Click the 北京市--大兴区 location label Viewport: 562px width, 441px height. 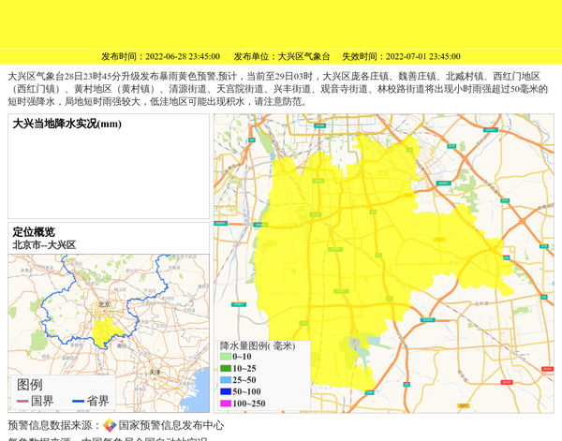44,244
